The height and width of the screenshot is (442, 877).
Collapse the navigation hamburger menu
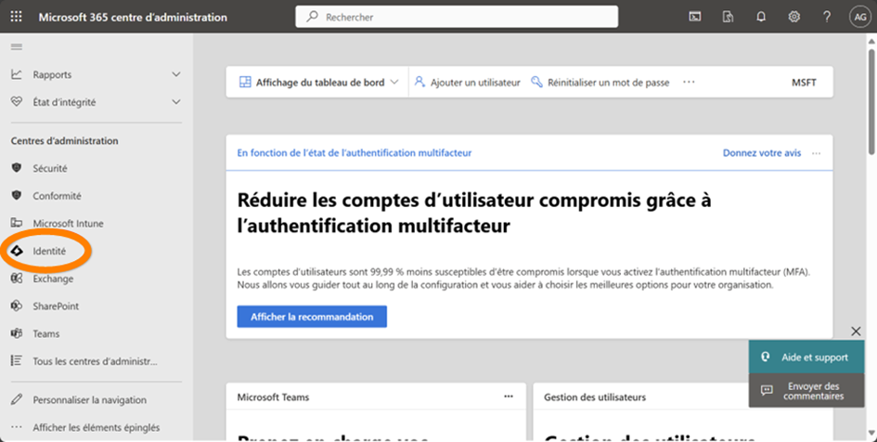click(16, 45)
